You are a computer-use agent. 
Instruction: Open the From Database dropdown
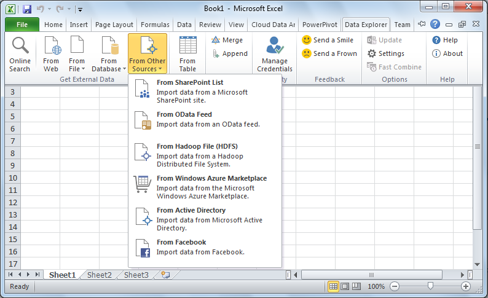tap(109, 54)
